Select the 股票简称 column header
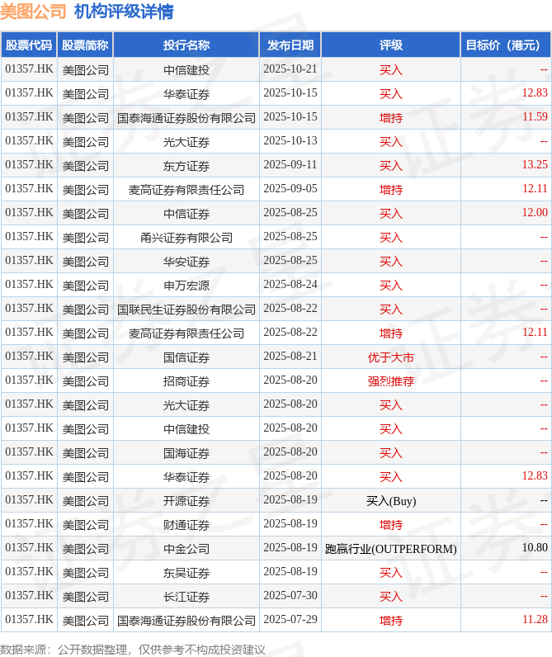Viewport: 552px width, 657px height. tap(86, 45)
